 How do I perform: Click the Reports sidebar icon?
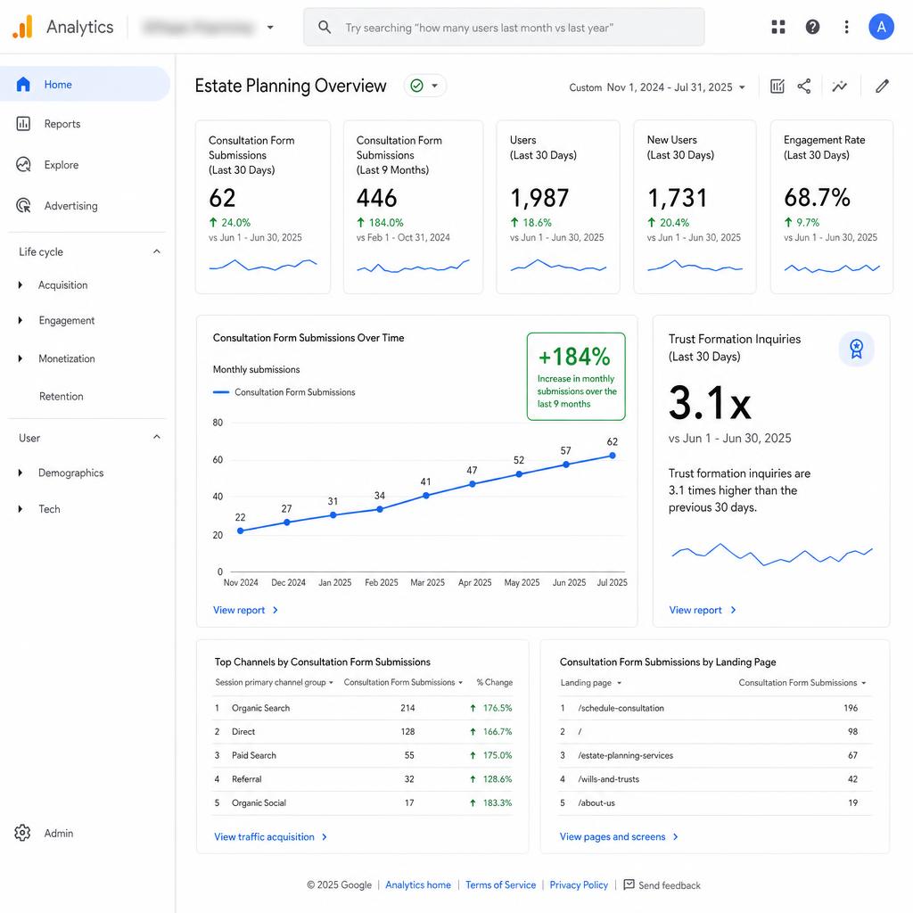(x=23, y=123)
